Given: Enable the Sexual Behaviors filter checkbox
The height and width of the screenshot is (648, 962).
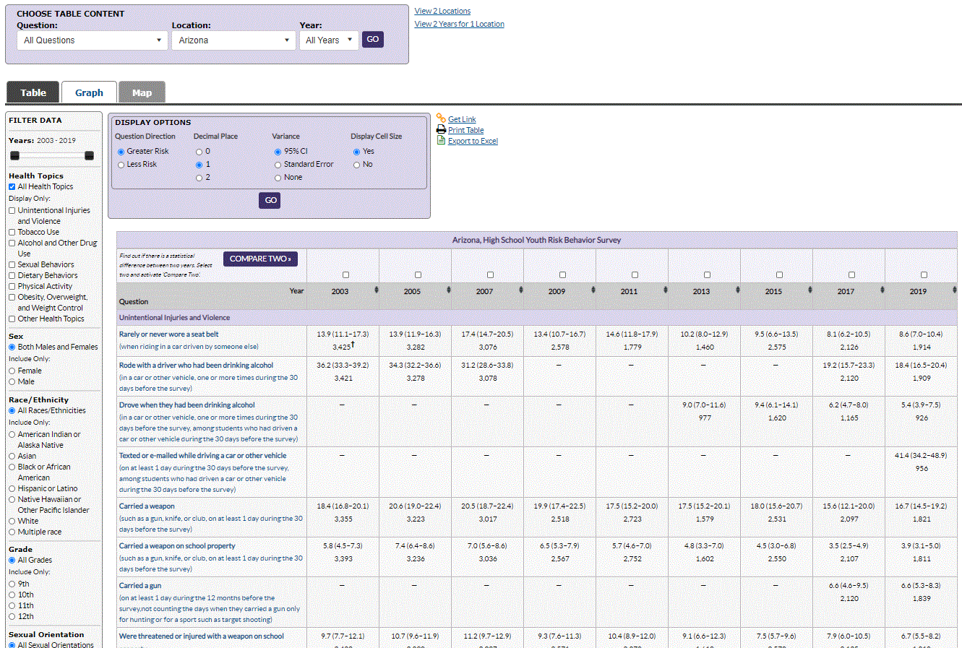Looking at the screenshot, I should click(x=12, y=264).
